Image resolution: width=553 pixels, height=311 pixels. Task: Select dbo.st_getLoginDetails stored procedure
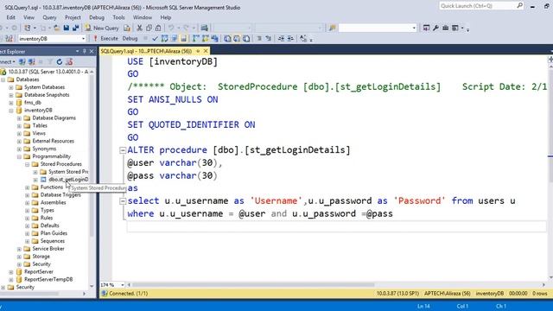(68, 180)
